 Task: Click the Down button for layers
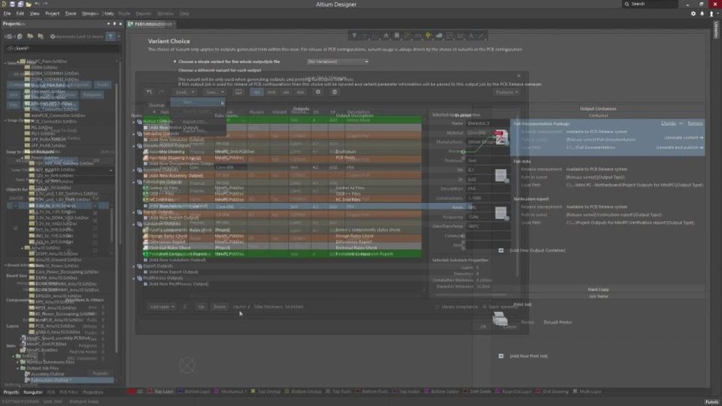pos(220,307)
